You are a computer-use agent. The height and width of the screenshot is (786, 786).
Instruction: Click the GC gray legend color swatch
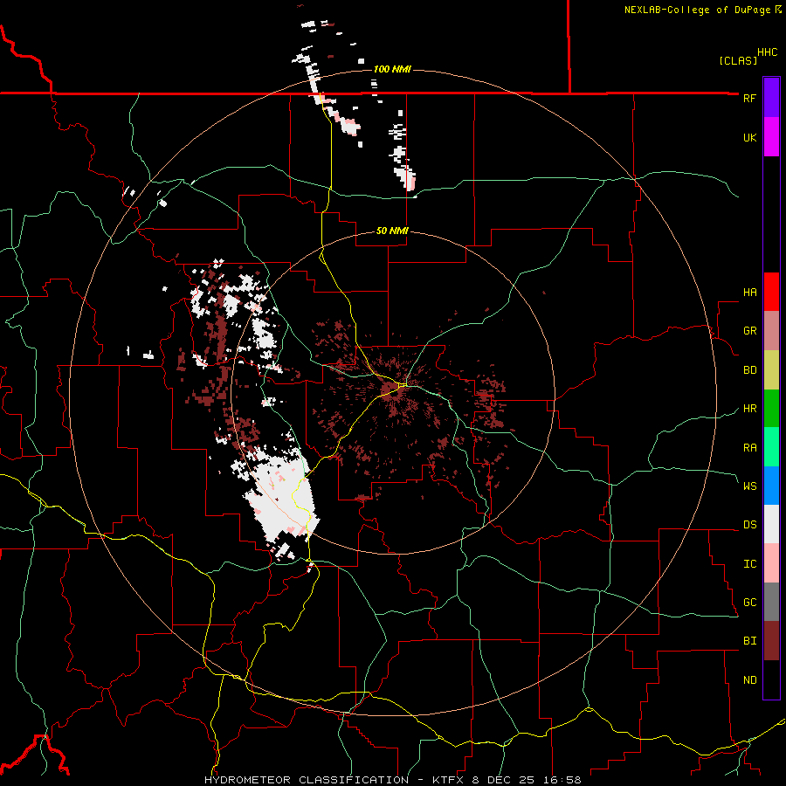771,602
